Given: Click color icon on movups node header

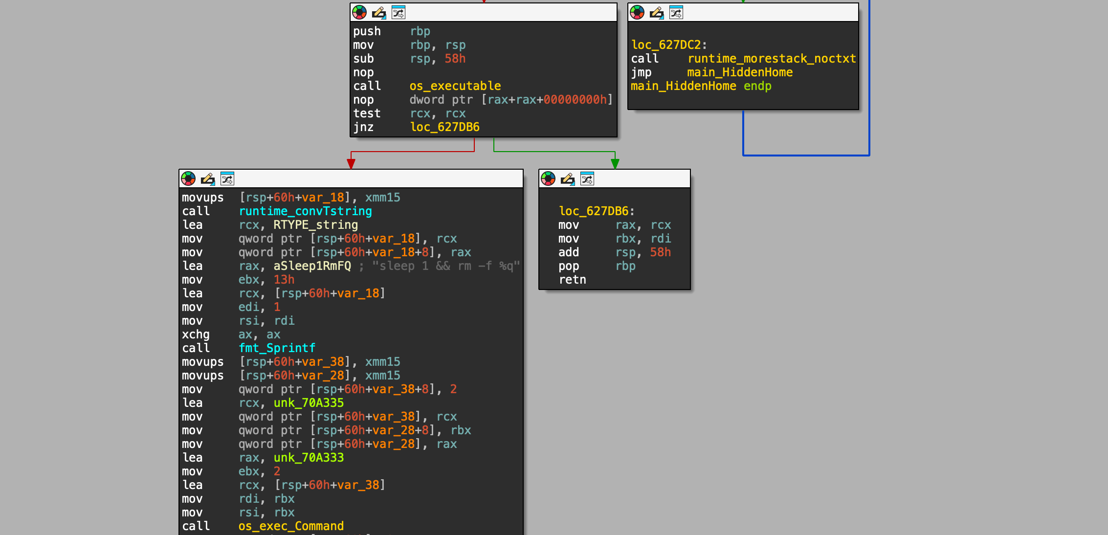Looking at the screenshot, I should coord(188,179).
